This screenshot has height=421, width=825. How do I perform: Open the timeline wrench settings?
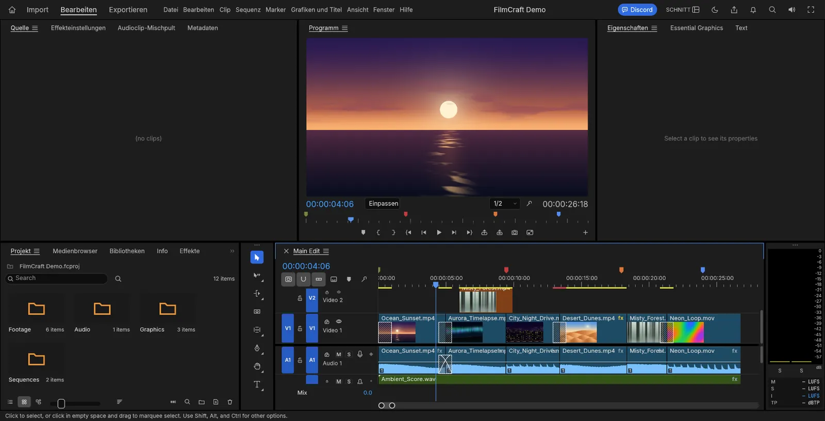pos(364,279)
